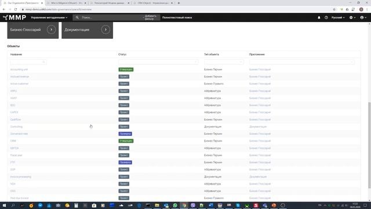Open the help question mark icon
The height and width of the screenshot is (209, 371).
pos(326,17)
